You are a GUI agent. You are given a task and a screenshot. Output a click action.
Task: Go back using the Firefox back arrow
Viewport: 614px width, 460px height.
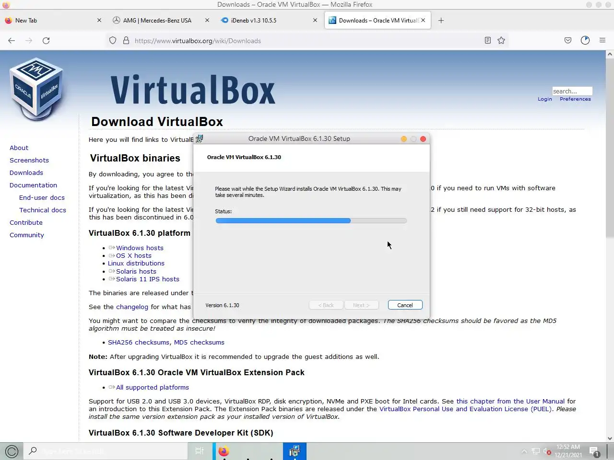click(12, 41)
